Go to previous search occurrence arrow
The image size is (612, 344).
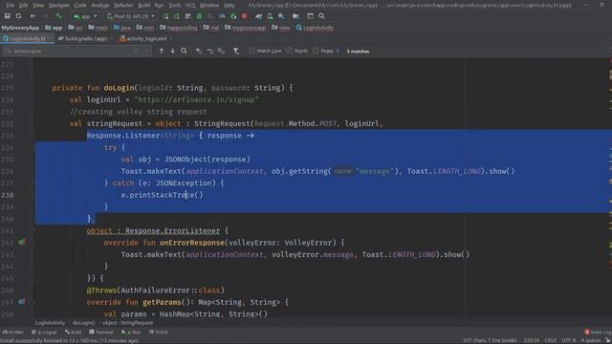pyautogui.click(x=162, y=51)
